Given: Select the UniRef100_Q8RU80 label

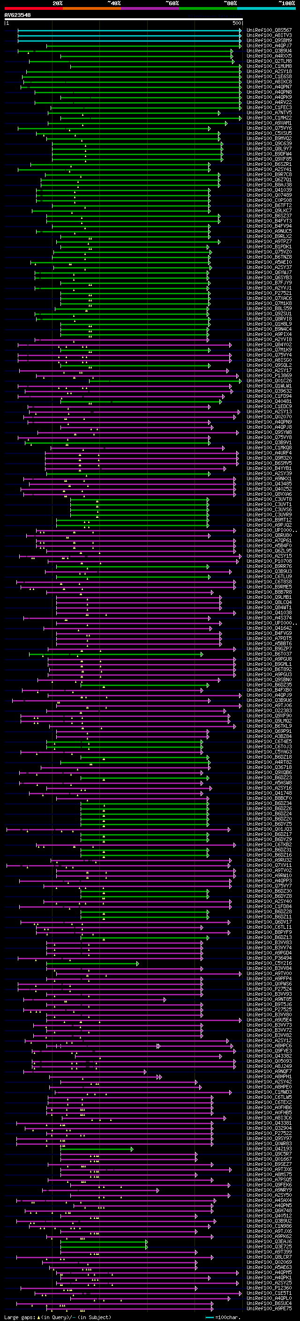Looking at the screenshot, I should click(x=269, y=535).
